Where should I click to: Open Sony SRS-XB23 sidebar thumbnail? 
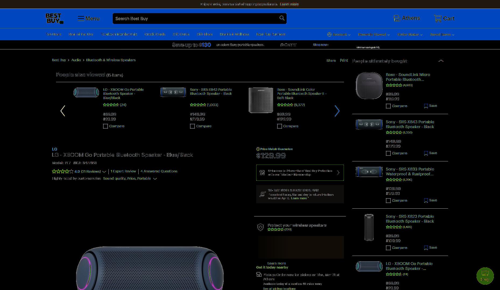pos(369,227)
